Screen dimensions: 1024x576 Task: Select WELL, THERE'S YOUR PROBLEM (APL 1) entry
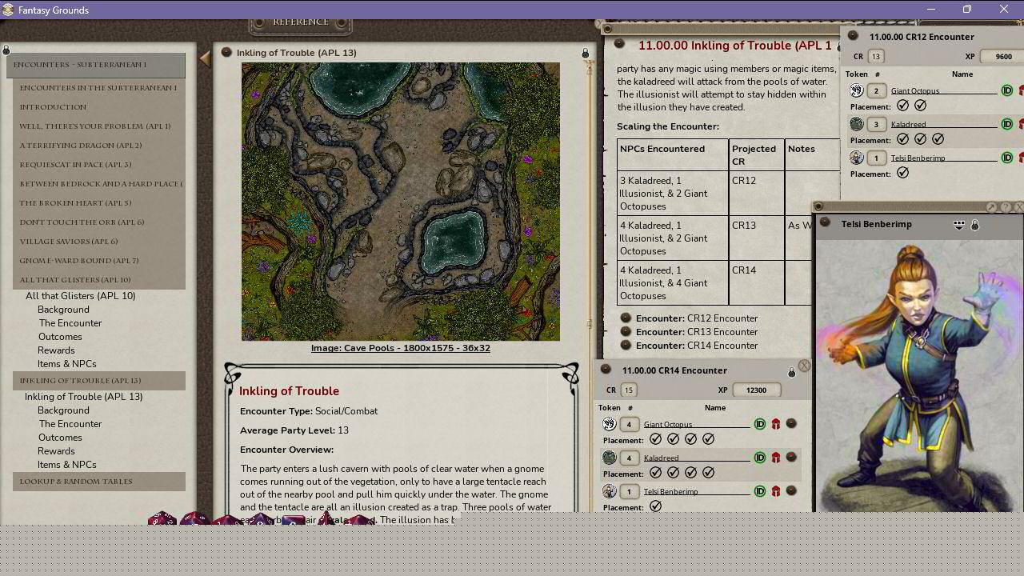pyautogui.click(x=99, y=126)
